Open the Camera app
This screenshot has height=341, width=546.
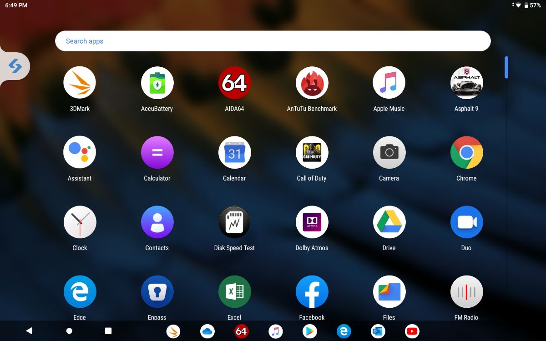pyautogui.click(x=389, y=152)
